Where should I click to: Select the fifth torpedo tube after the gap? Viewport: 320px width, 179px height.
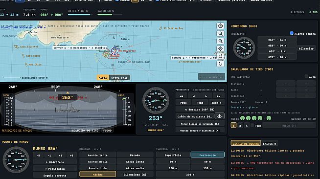[x=269, y=118]
